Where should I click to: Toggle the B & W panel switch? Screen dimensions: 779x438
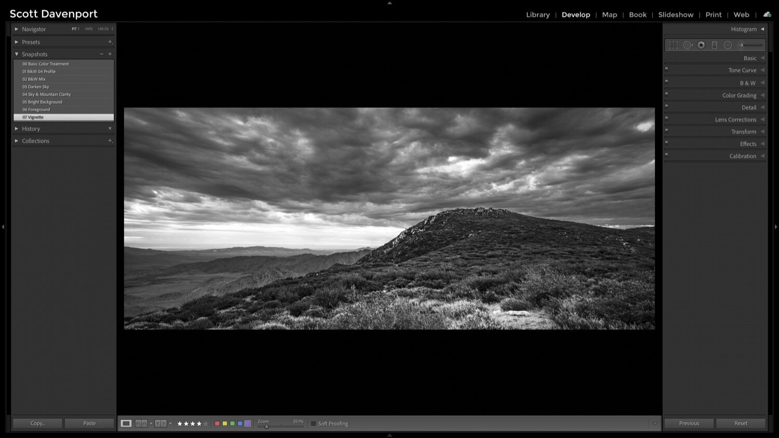(x=666, y=81)
